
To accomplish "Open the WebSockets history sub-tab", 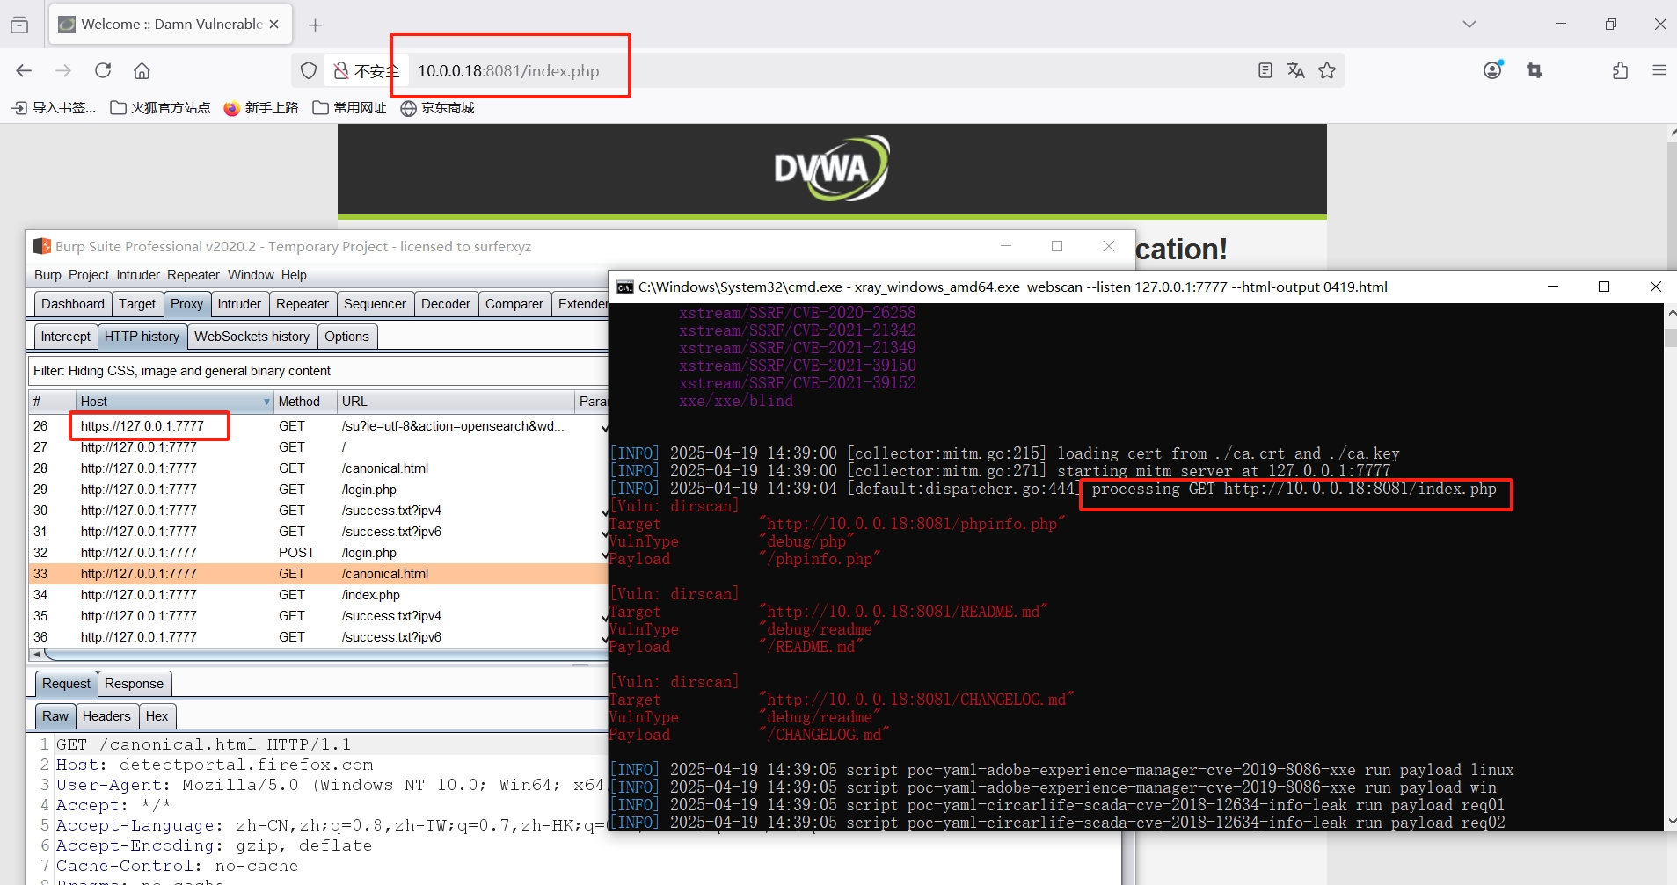I will (252, 337).
